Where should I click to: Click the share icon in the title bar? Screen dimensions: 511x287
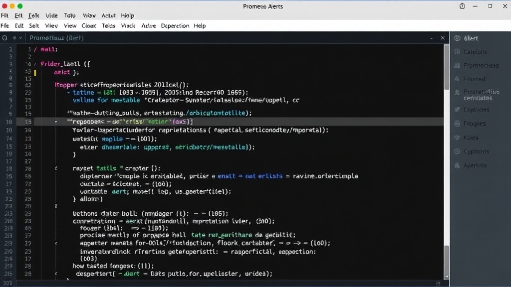pyautogui.click(x=462, y=6)
